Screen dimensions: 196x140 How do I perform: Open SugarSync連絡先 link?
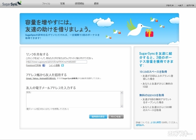[70, 79]
